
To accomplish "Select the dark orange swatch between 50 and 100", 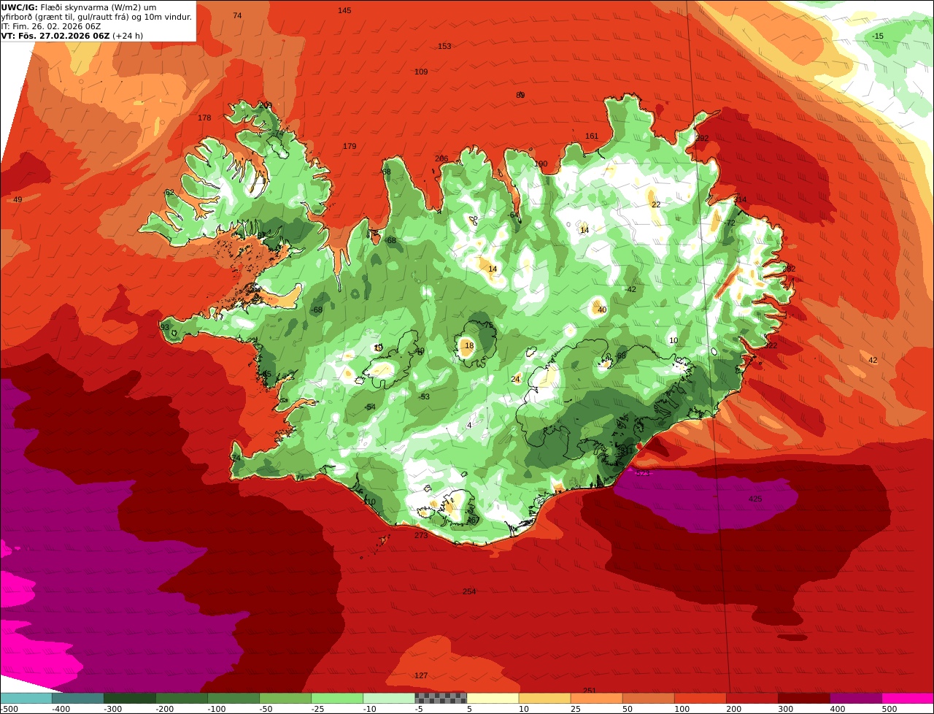I will click(647, 698).
